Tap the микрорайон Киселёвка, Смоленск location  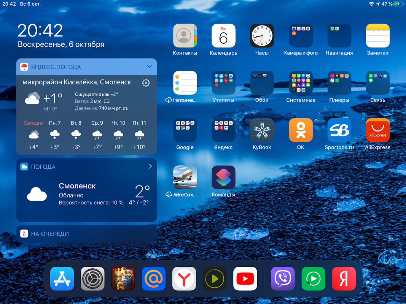point(77,82)
